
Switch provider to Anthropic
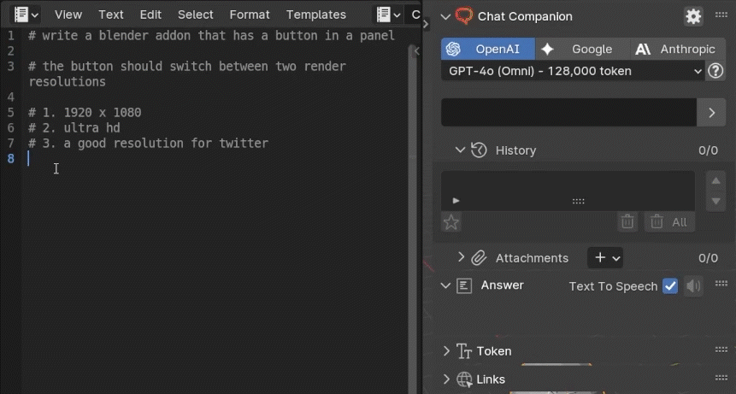[676, 49]
